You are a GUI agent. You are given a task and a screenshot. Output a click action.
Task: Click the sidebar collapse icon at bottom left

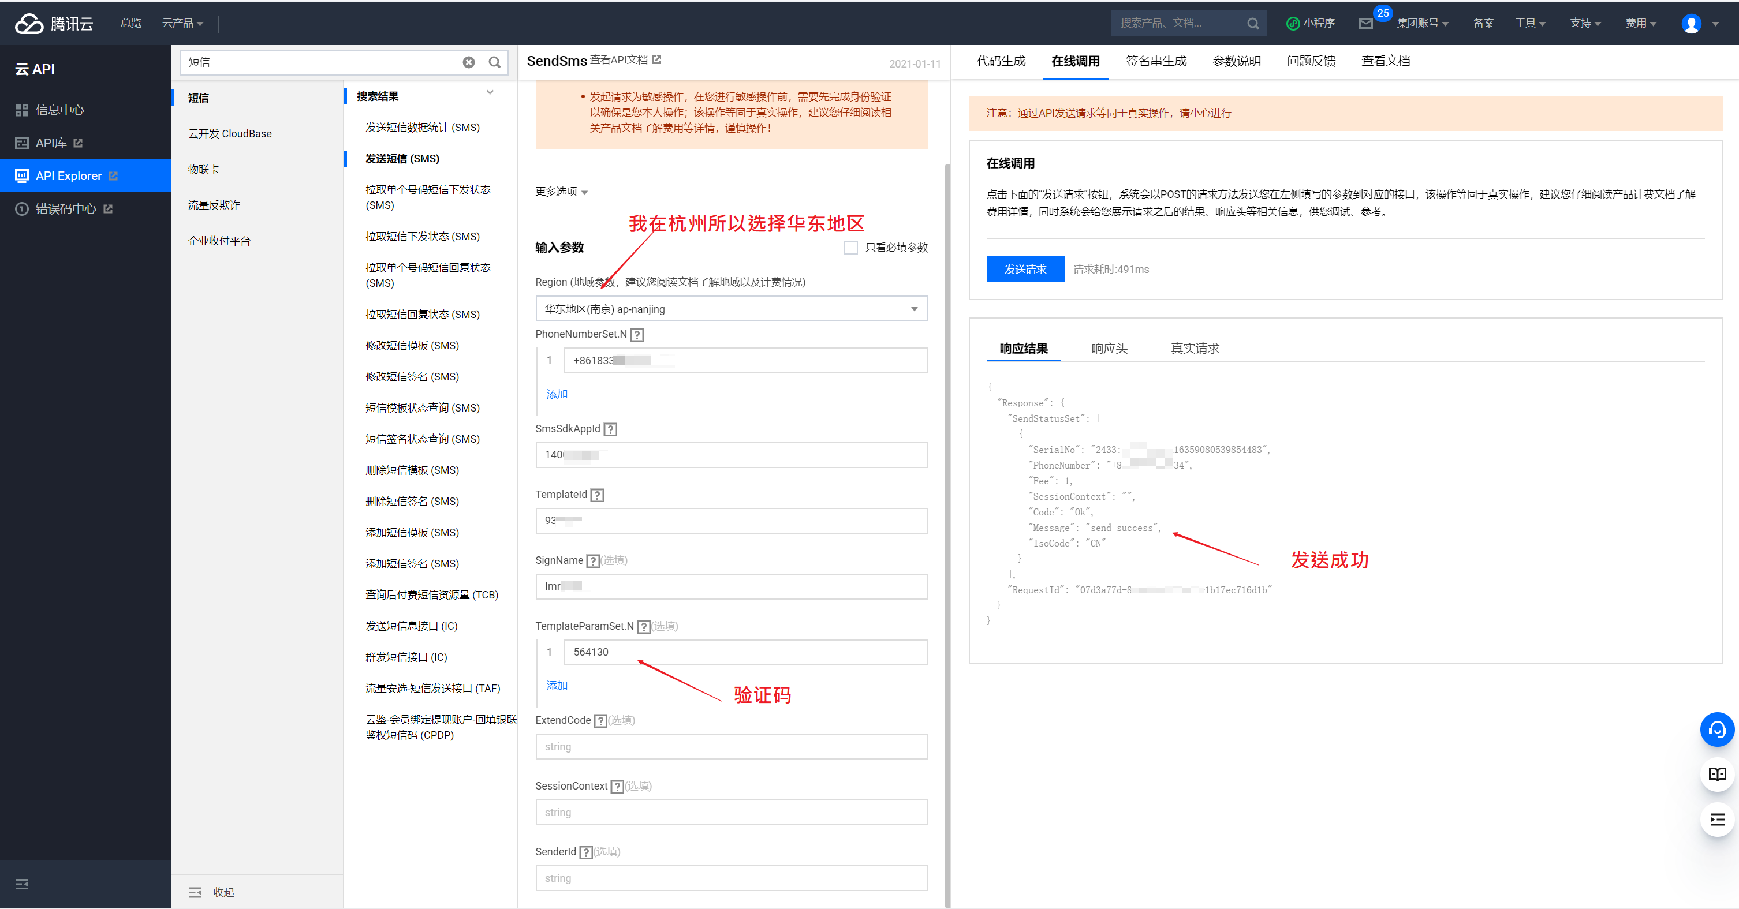(x=23, y=884)
